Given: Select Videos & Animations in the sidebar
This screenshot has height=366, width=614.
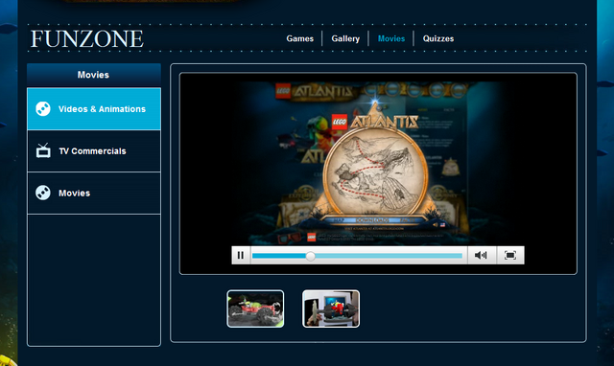Looking at the screenshot, I should 94,109.
